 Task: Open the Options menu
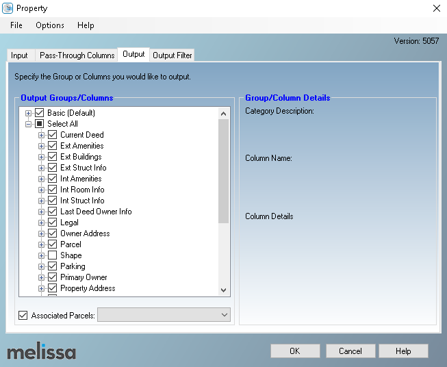[x=50, y=25]
